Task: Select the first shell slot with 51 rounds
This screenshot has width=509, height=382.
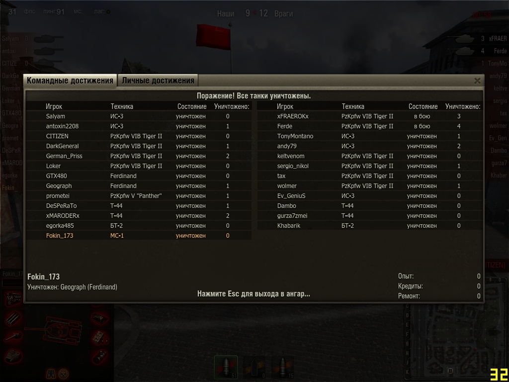Action: coord(226,368)
